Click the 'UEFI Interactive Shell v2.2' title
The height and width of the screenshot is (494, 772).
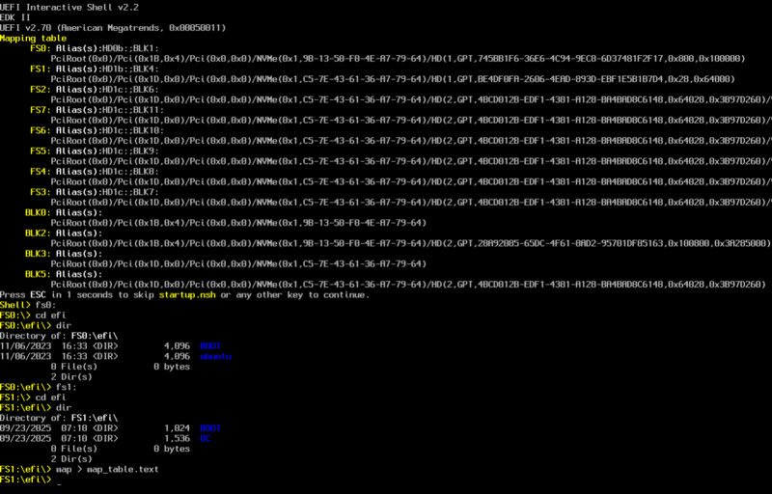tap(69, 8)
